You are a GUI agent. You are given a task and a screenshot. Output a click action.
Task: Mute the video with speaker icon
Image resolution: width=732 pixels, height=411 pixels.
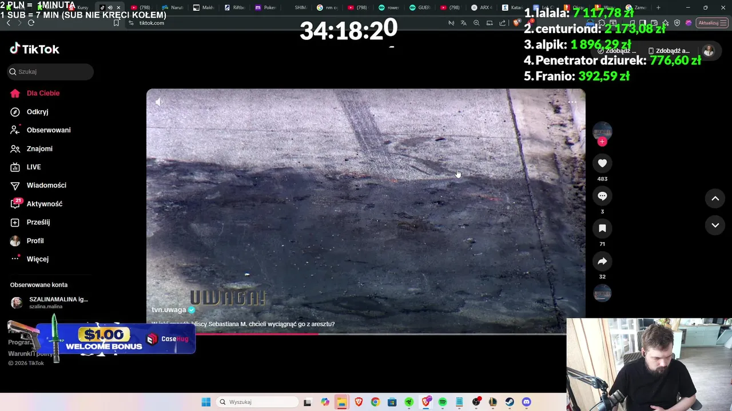[x=159, y=102]
